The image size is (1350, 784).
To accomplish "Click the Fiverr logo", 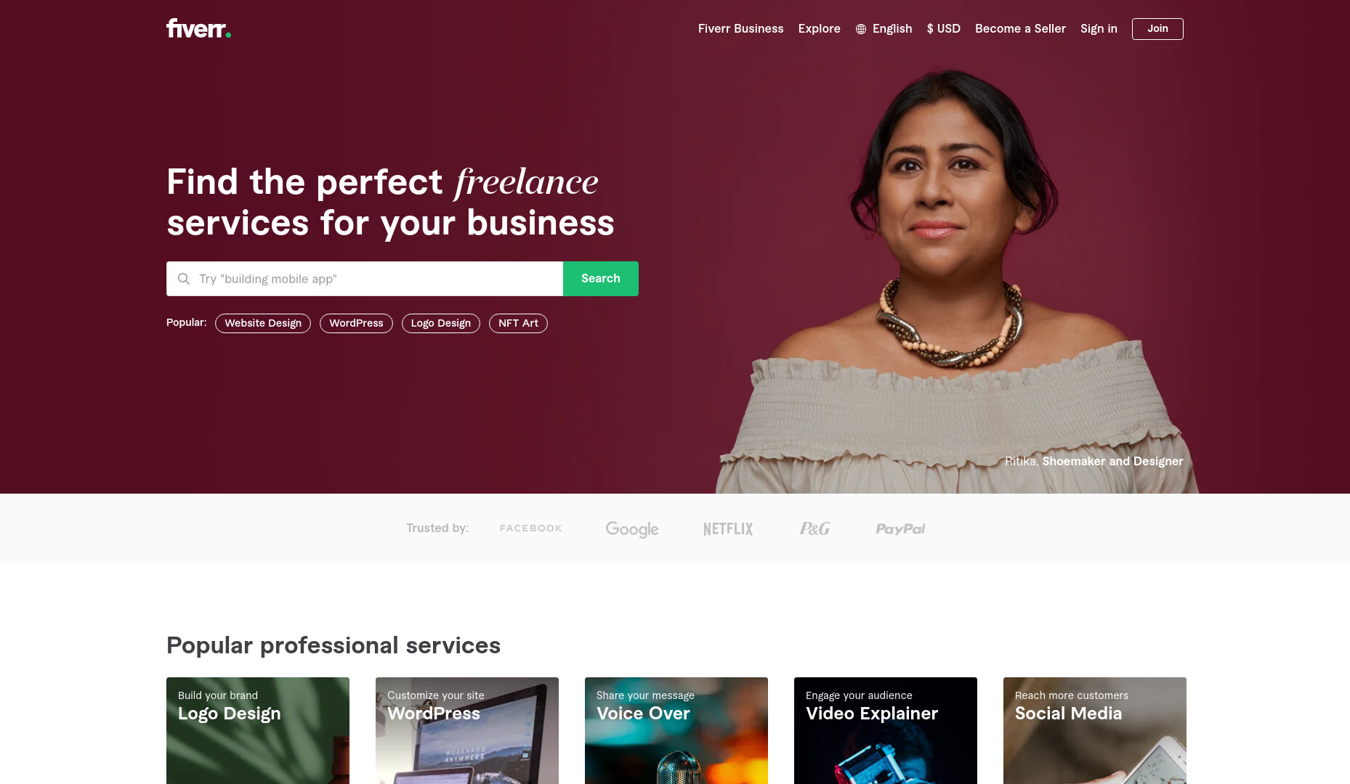I will (x=198, y=28).
